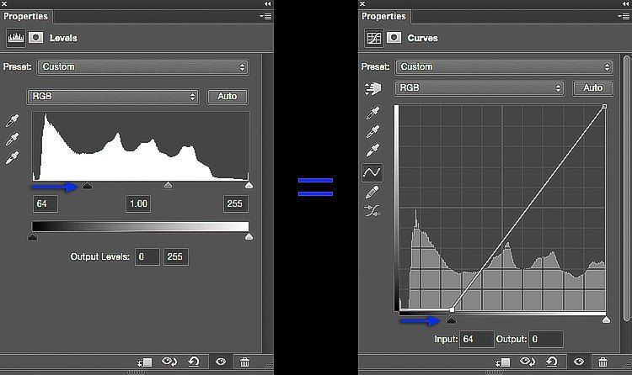The height and width of the screenshot is (375, 632).
Task: Activate the on-image targeted adjustment hand tool
Action: coord(372,88)
